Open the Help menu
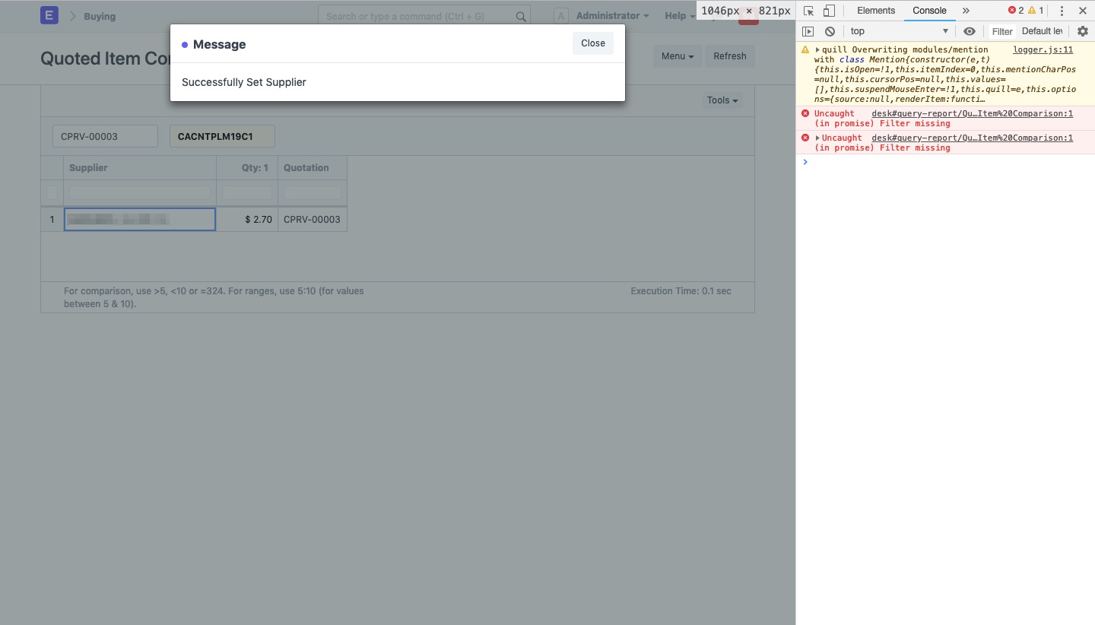1095x625 pixels. point(678,16)
